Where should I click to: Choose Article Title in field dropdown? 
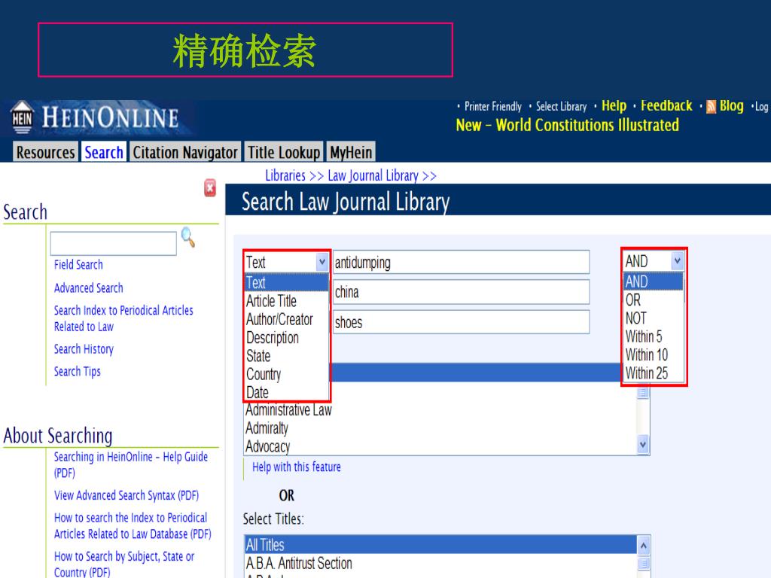coord(287,301)
